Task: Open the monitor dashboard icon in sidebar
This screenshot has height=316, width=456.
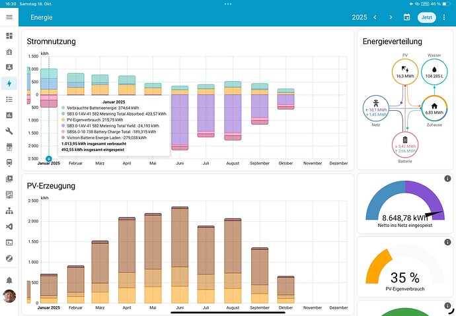Action: click(x=9, y=195)
